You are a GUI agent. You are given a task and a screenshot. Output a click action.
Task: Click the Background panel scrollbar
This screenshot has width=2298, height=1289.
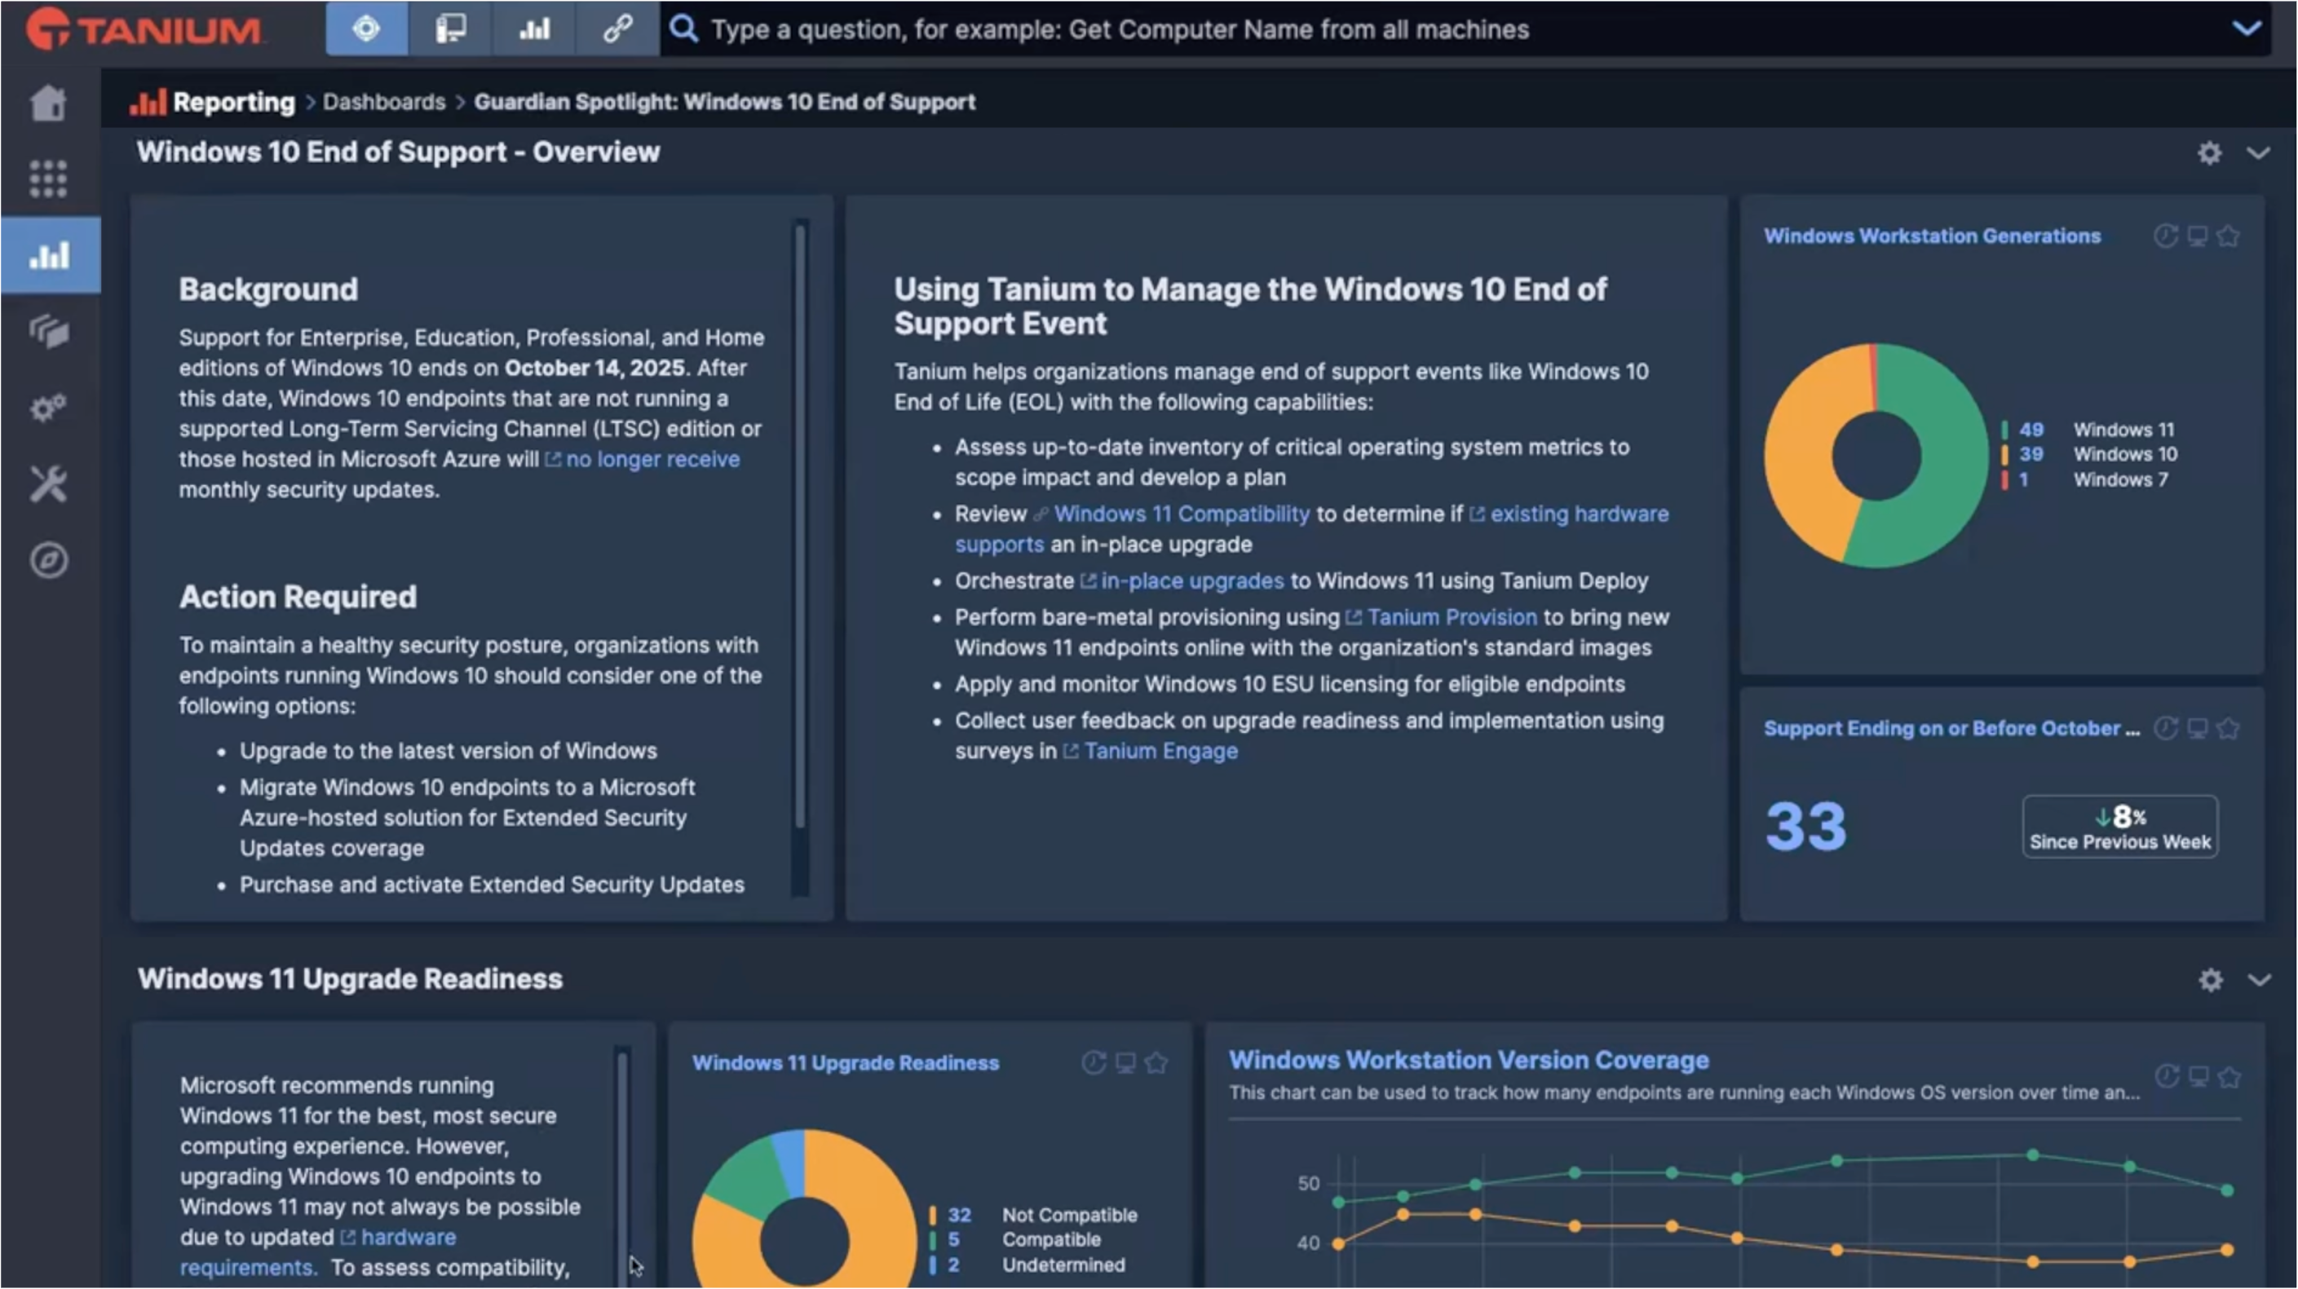pyautogui.click(x=800, y=527)
